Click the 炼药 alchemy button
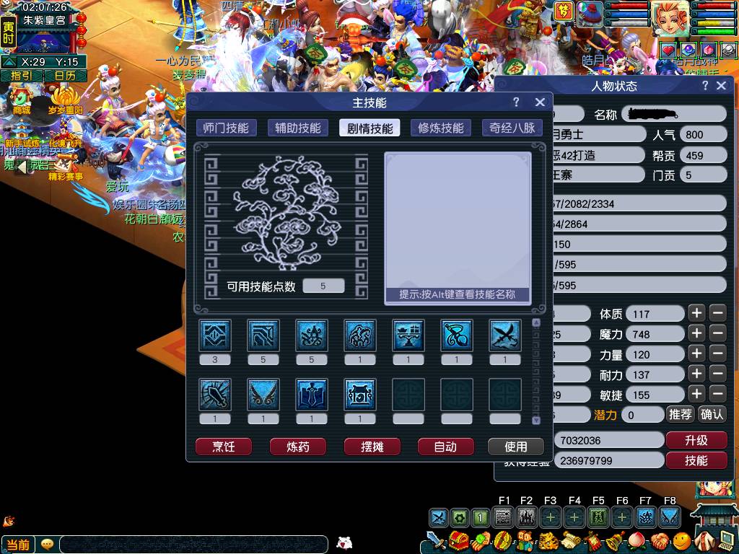This screenshot has height=554, width=739. tap(298, 447)
